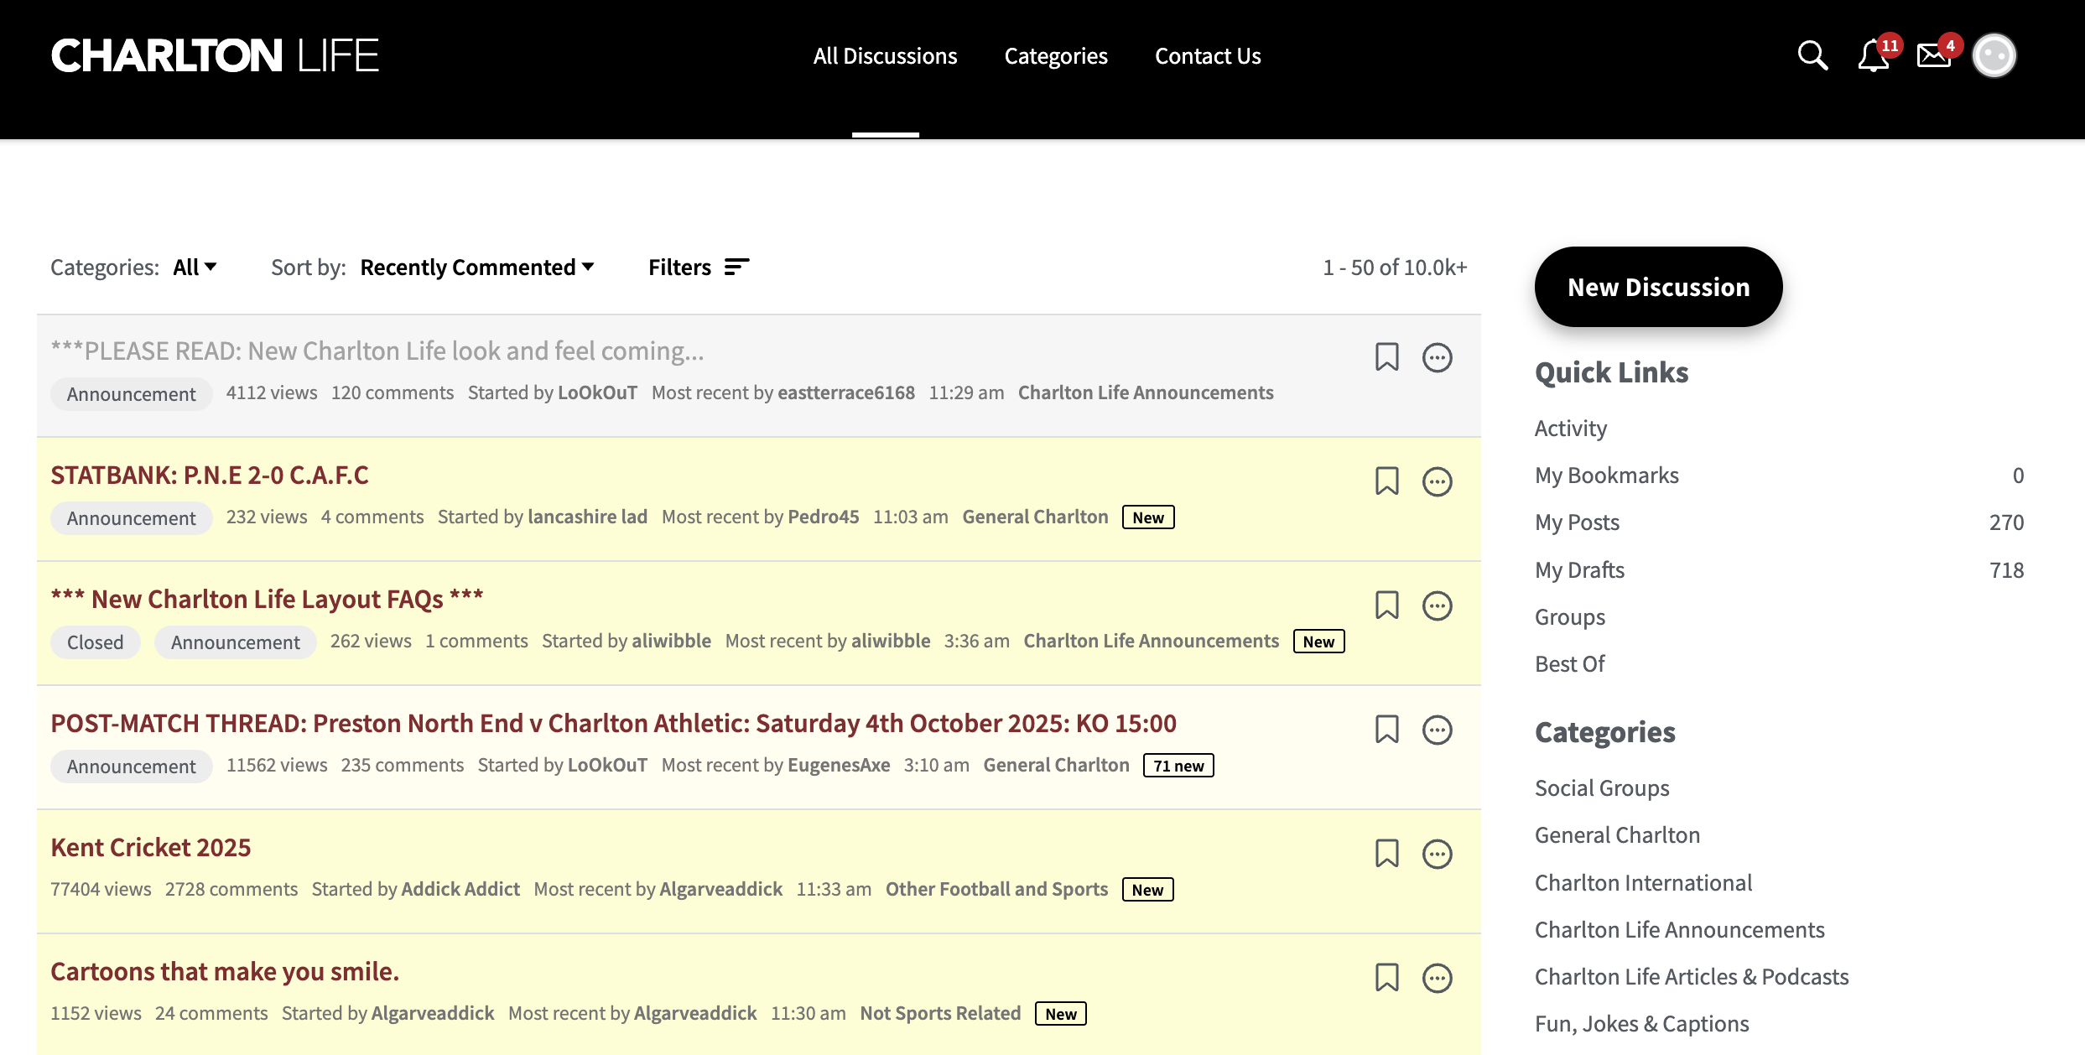
Task: Open the Recently Commented sort dropdown
Action: [476, 268]
